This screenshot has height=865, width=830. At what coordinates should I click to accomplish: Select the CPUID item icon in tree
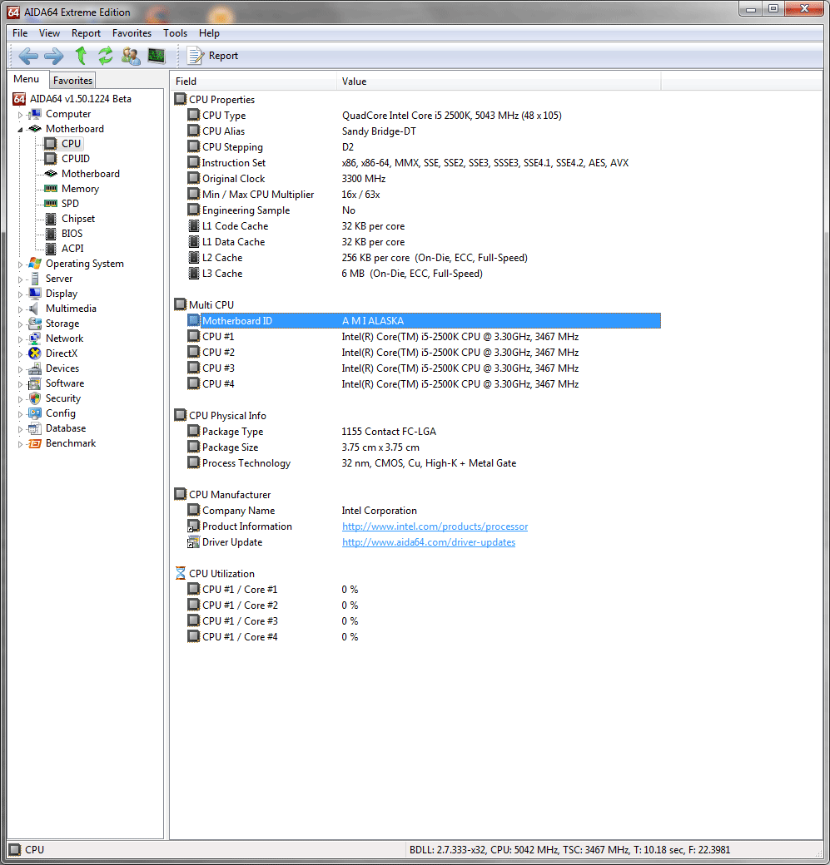click(51, 159)
